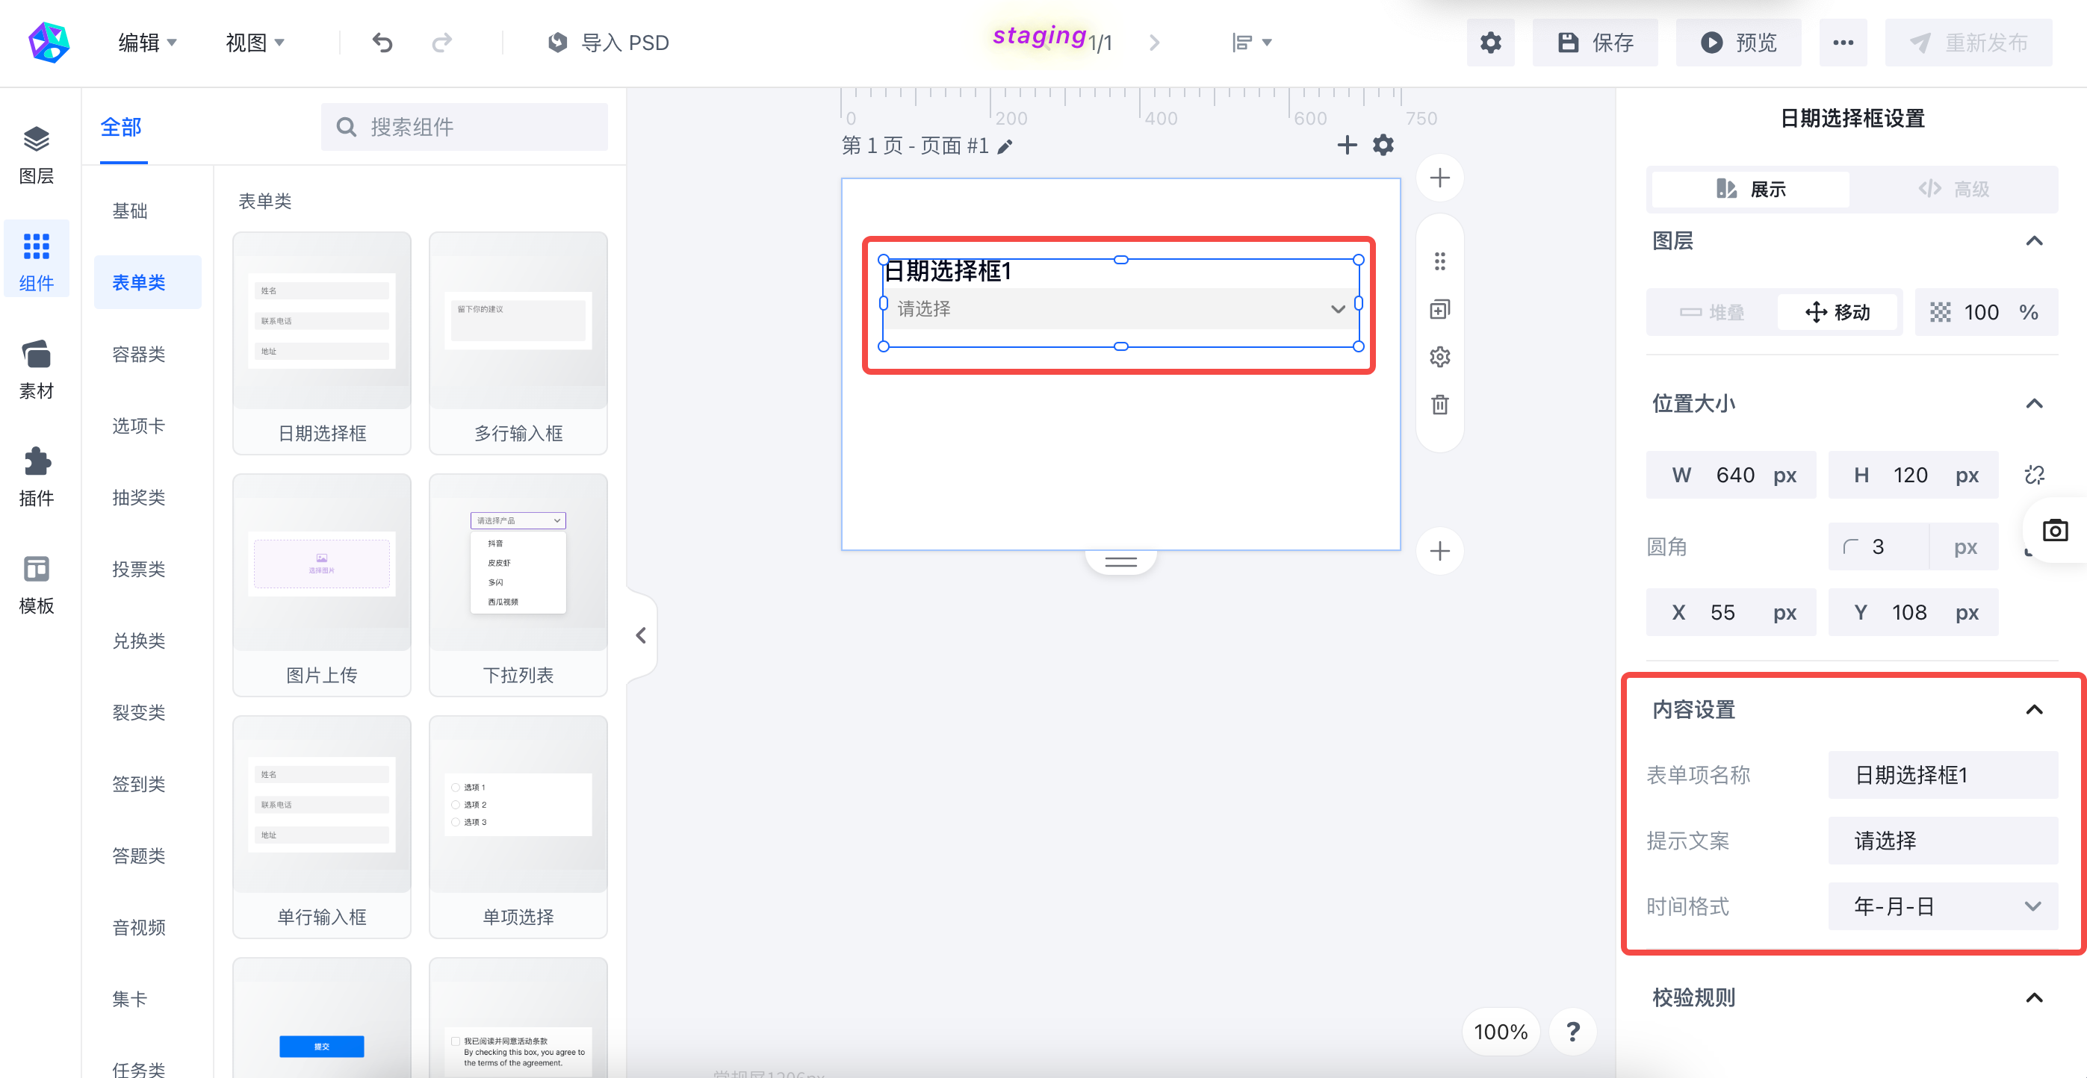
Task: Select 堆叠 stack layer mode
Action: (1712, 312)
